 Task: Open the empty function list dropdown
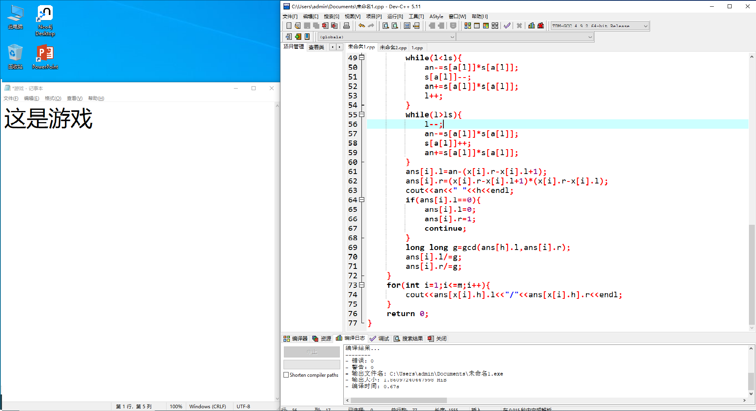click(525, 37)
